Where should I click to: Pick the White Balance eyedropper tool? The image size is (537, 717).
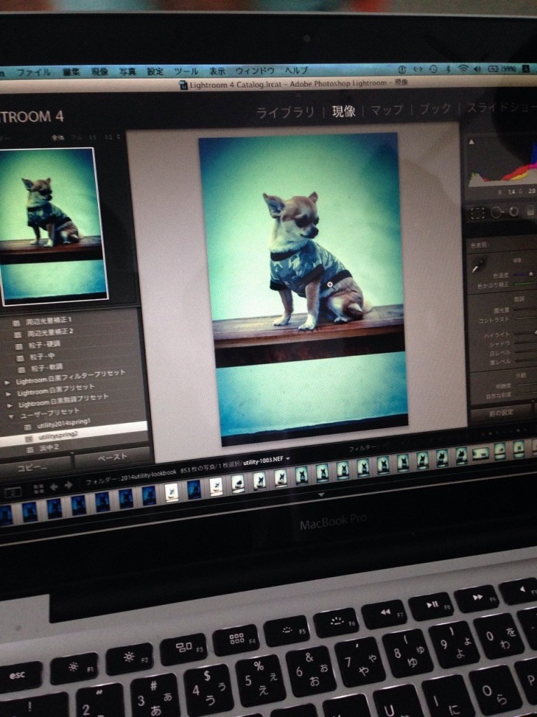(x=479, y=264)
